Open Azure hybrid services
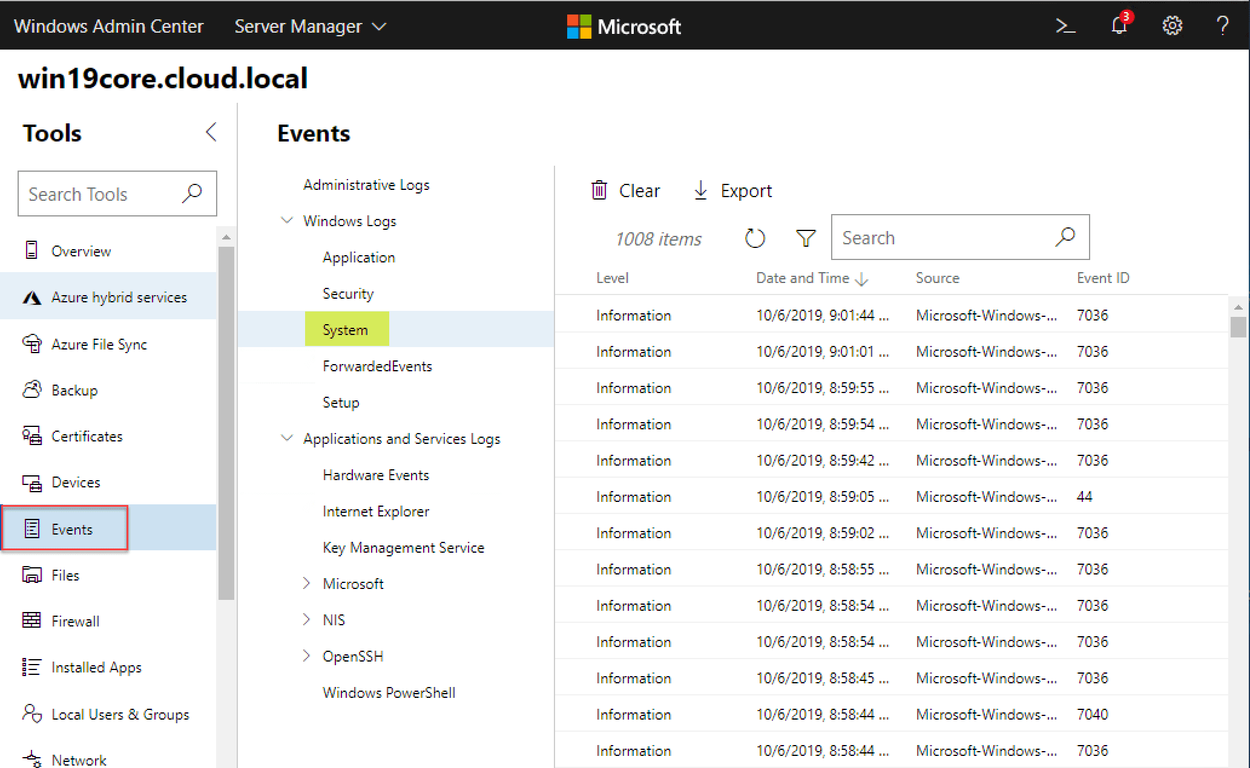 tap(119, 297)
